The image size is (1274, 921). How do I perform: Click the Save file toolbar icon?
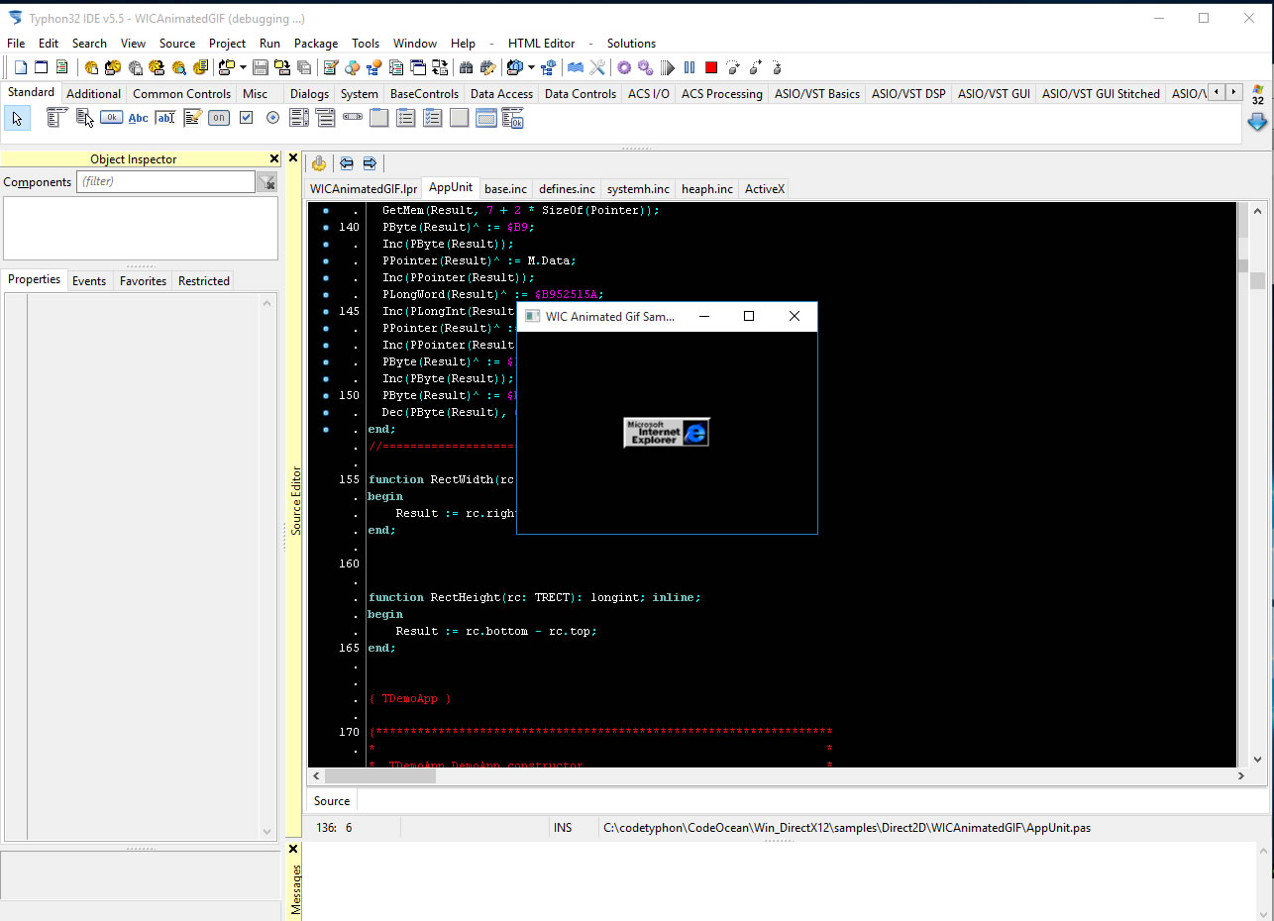[x=261, y=67]
